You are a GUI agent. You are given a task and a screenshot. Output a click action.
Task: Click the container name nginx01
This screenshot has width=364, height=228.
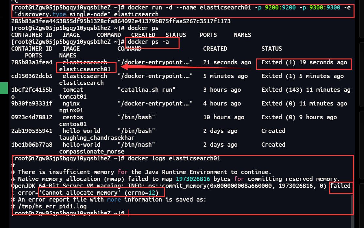(x=71, y=110)
